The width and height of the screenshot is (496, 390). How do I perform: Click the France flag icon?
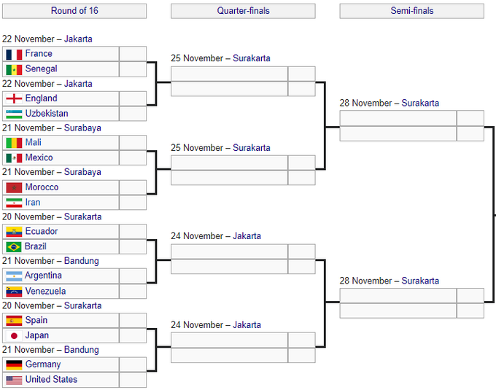[x=13, y=54]
